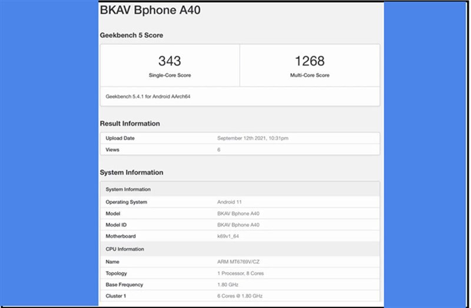Click the Model ID row label
The width and height of the screenshot is (471, 308).
117,225
